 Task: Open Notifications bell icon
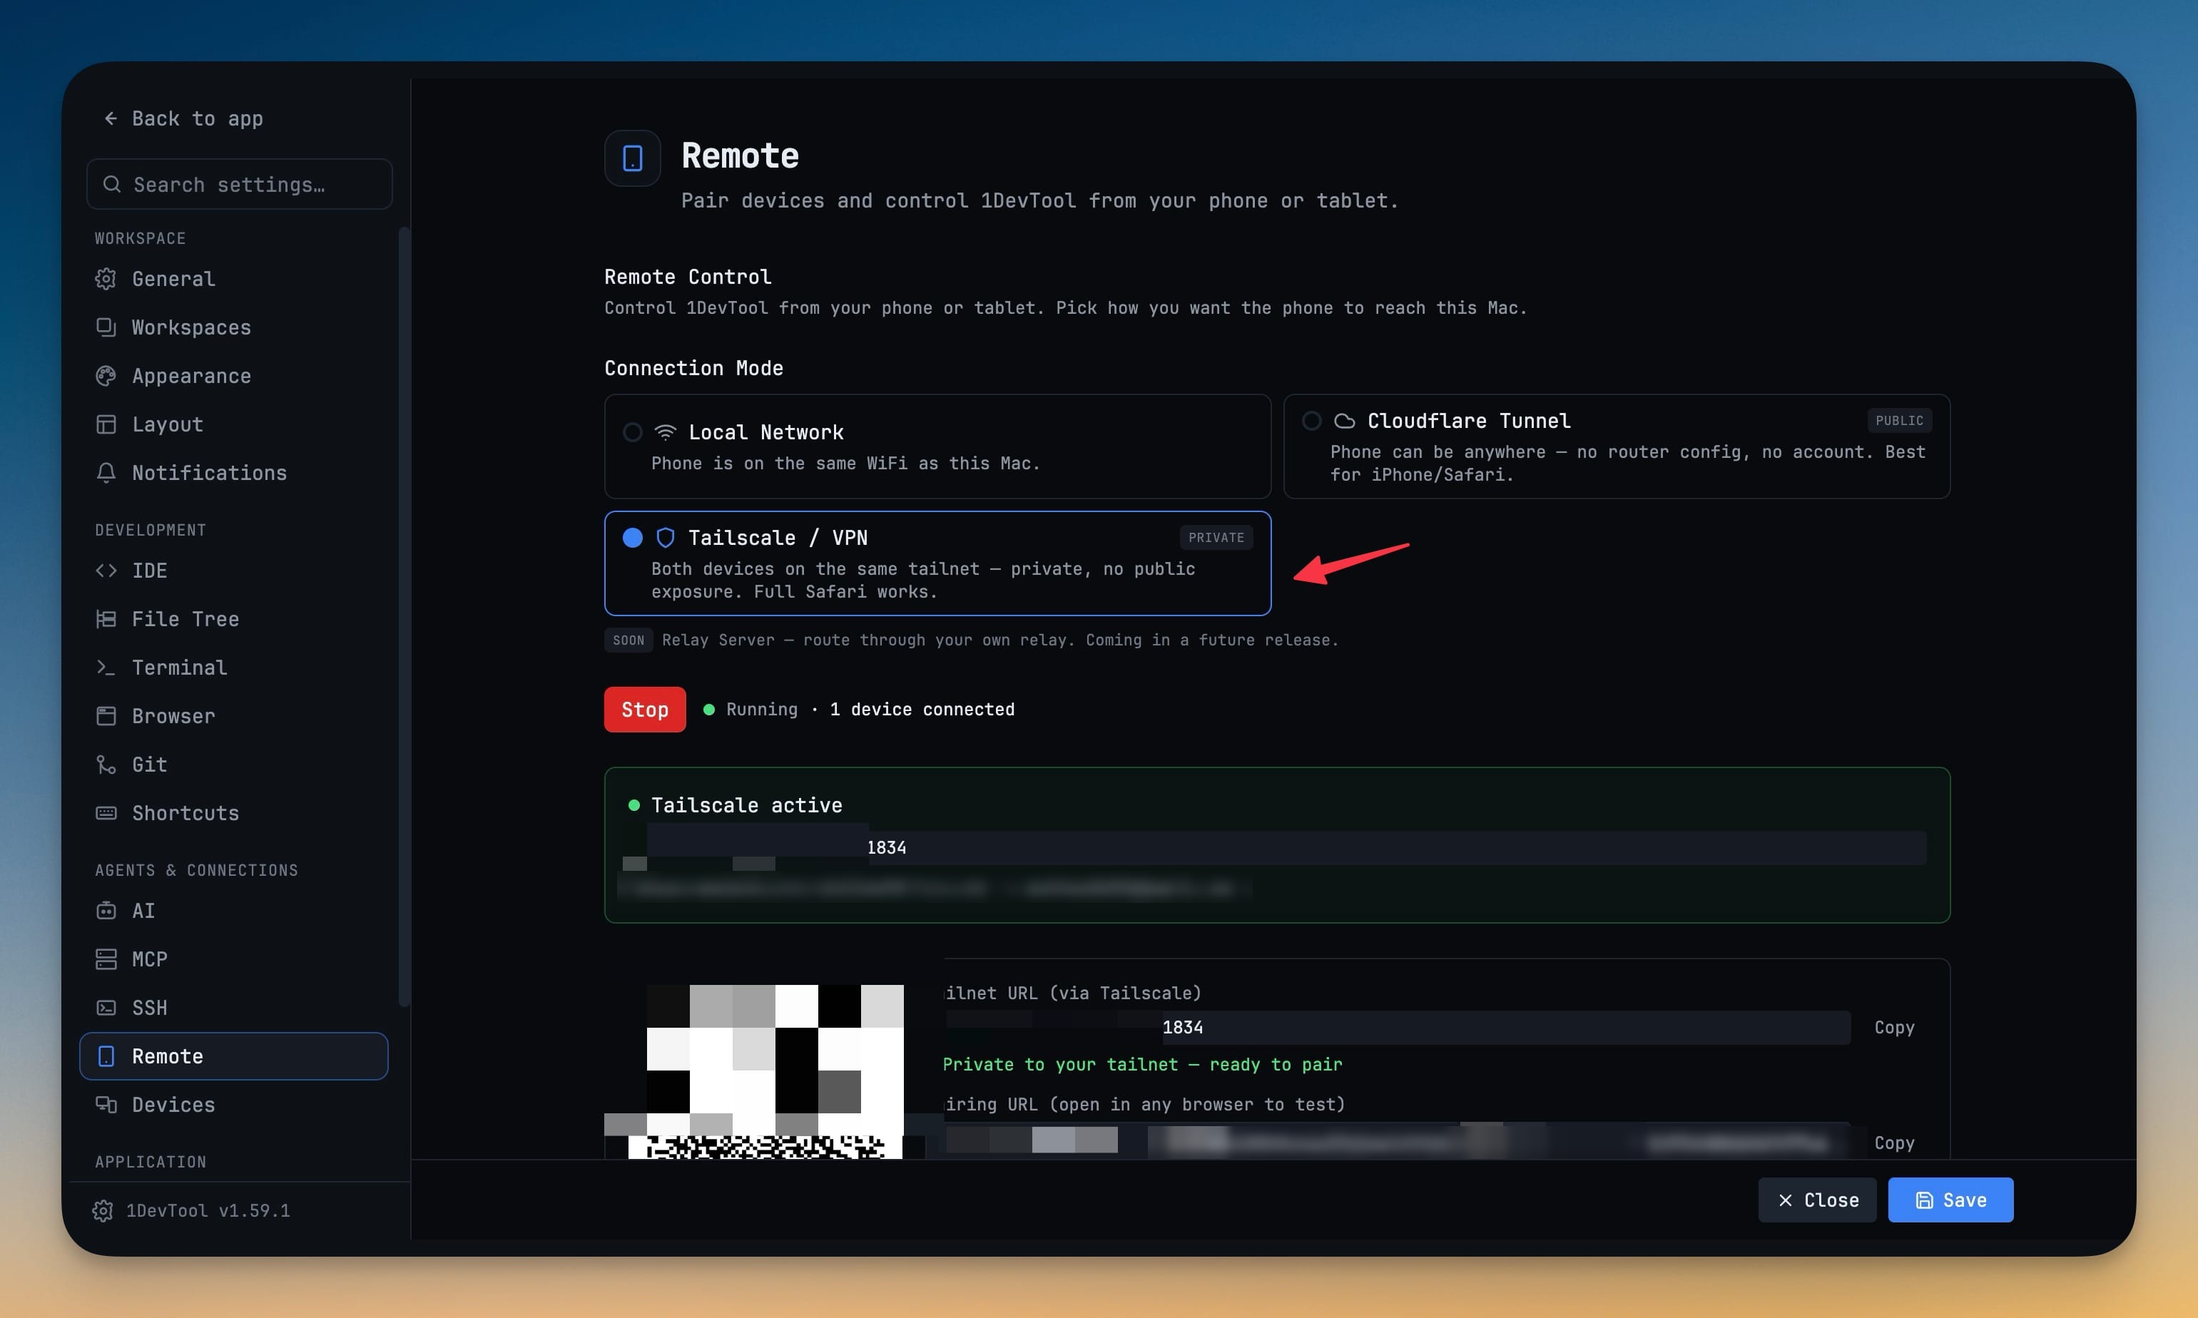[106, 472]
